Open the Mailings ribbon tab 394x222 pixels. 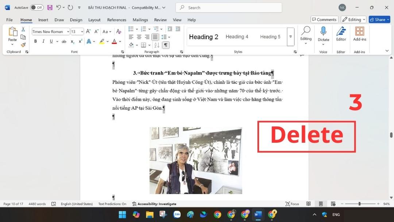pos(140,20)
